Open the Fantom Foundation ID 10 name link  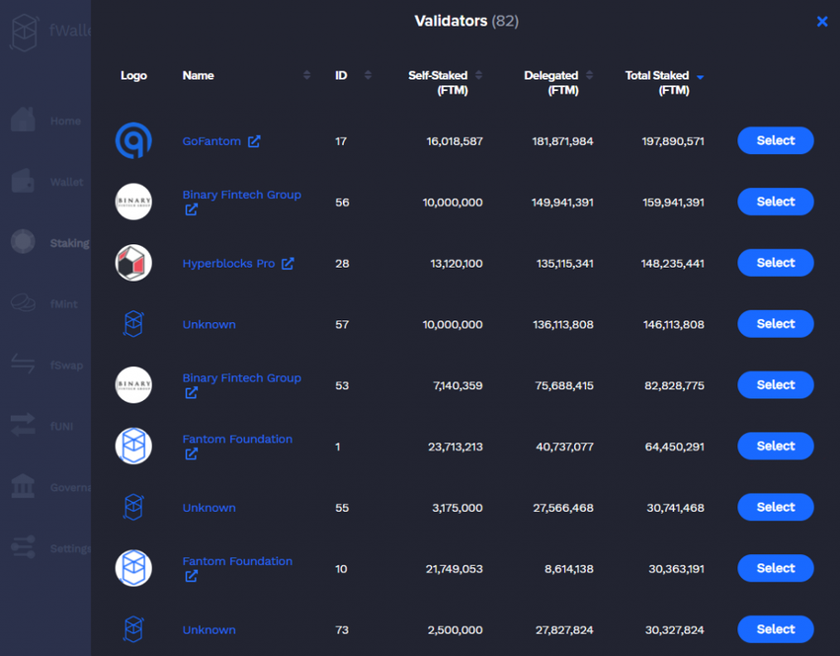point(237,561)
